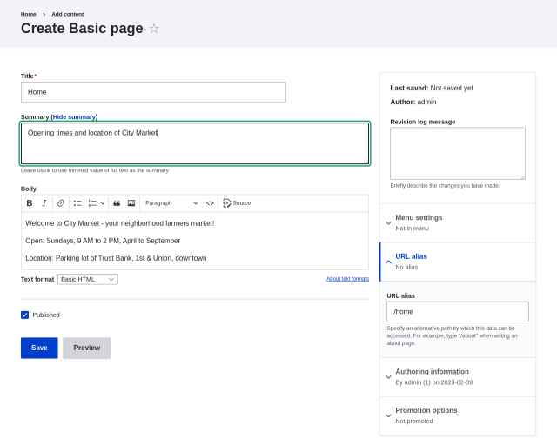Insert code formatting with angle brackets icon

coord(210,203)
